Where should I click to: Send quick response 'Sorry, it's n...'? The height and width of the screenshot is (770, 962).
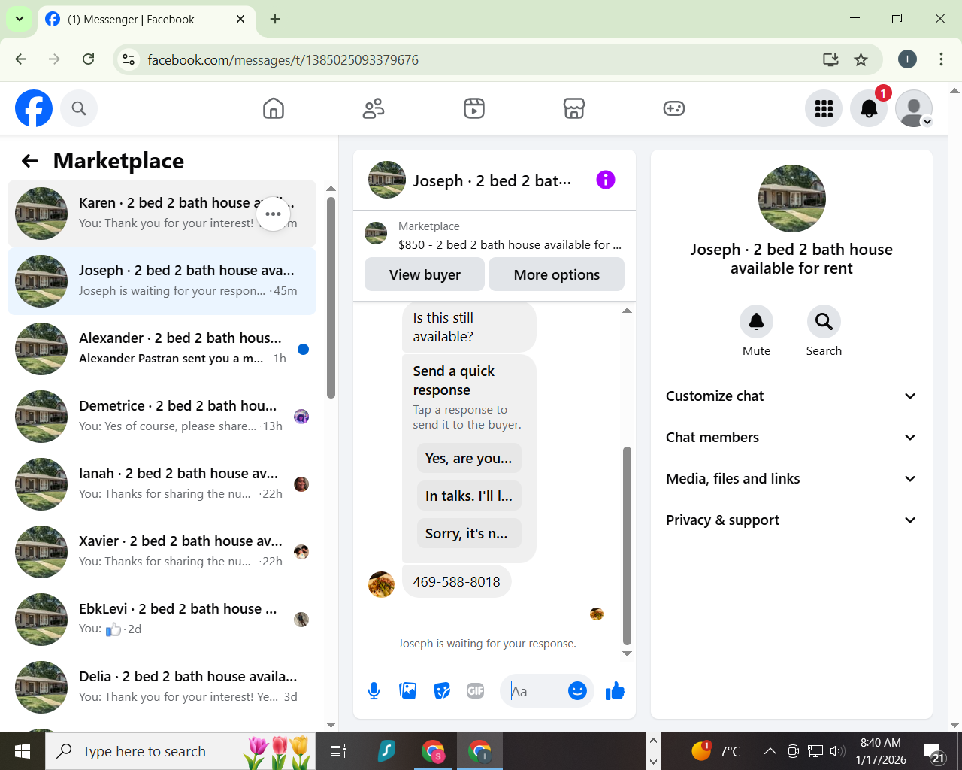click(x=469, y=534)
